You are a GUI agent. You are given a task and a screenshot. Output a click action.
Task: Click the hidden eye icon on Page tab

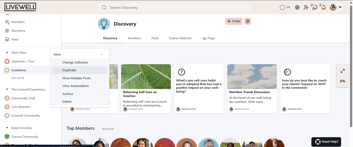point(204,38)
